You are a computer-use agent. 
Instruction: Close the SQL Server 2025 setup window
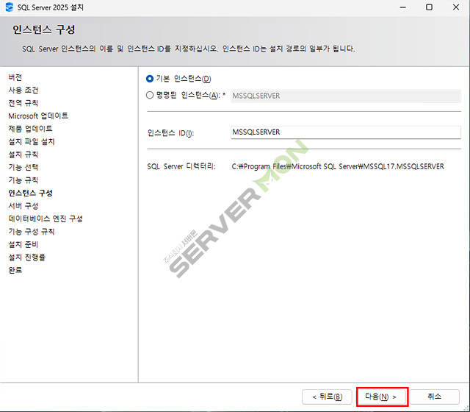click(x=456, y=7)
